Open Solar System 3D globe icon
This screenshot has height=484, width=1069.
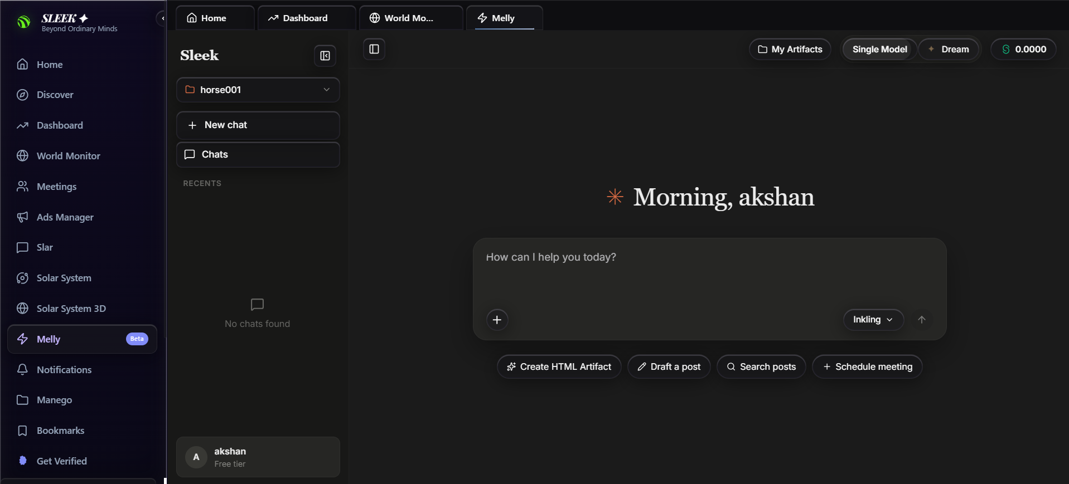[22, 309]
